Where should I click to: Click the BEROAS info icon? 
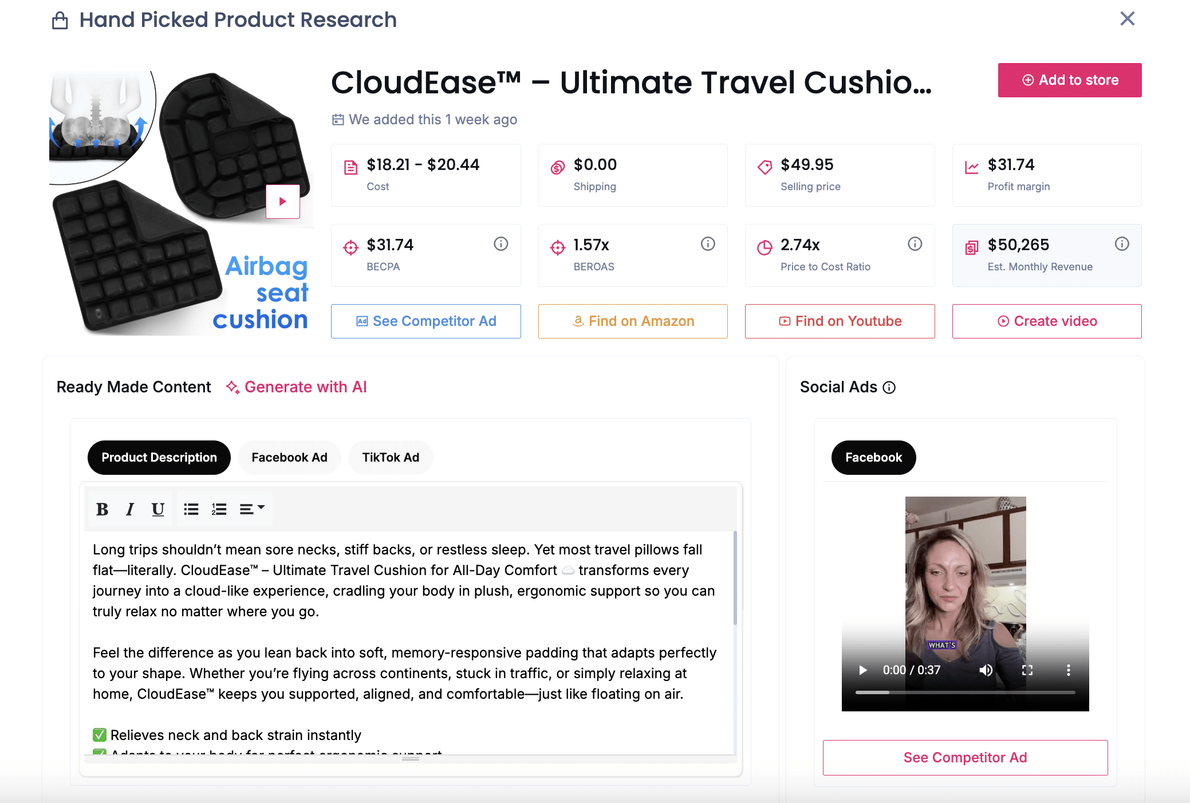(x=708, y=244)
